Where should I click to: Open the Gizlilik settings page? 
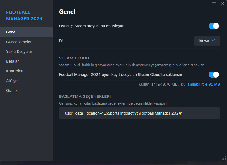(x=12, y=90)
